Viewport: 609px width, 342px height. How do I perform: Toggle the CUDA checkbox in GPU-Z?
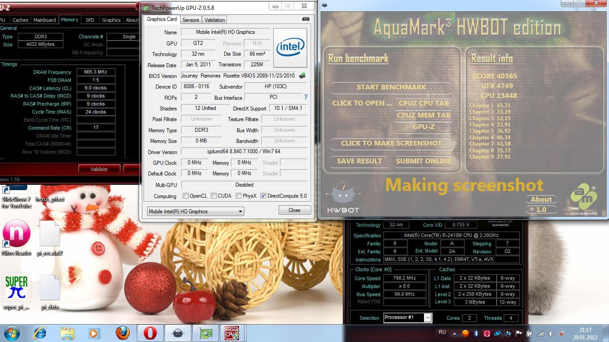click(x=214, y=196)
